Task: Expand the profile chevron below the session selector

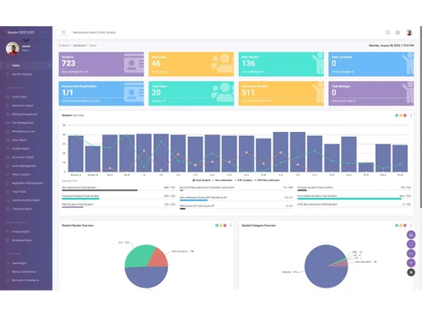Action: [26, 40]
